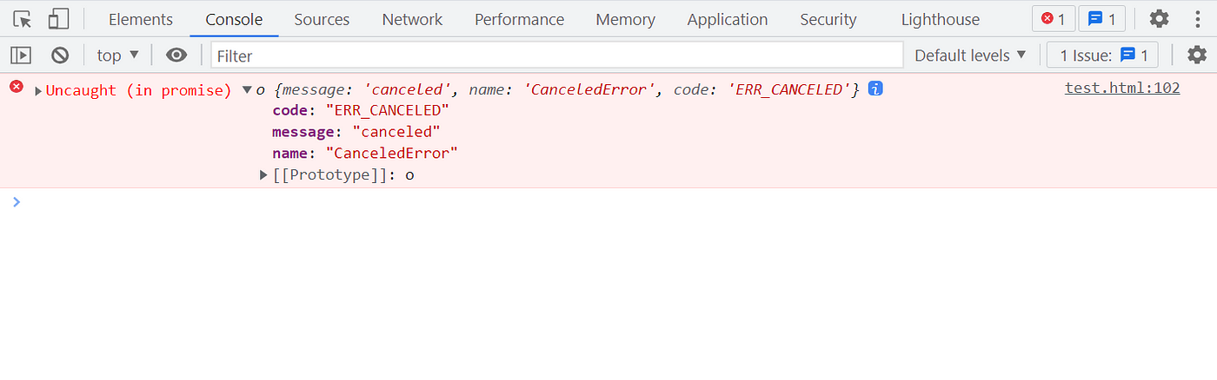The image size is (1217, 380).
Task: Clear the console with the ban icon
Action: 60,56
